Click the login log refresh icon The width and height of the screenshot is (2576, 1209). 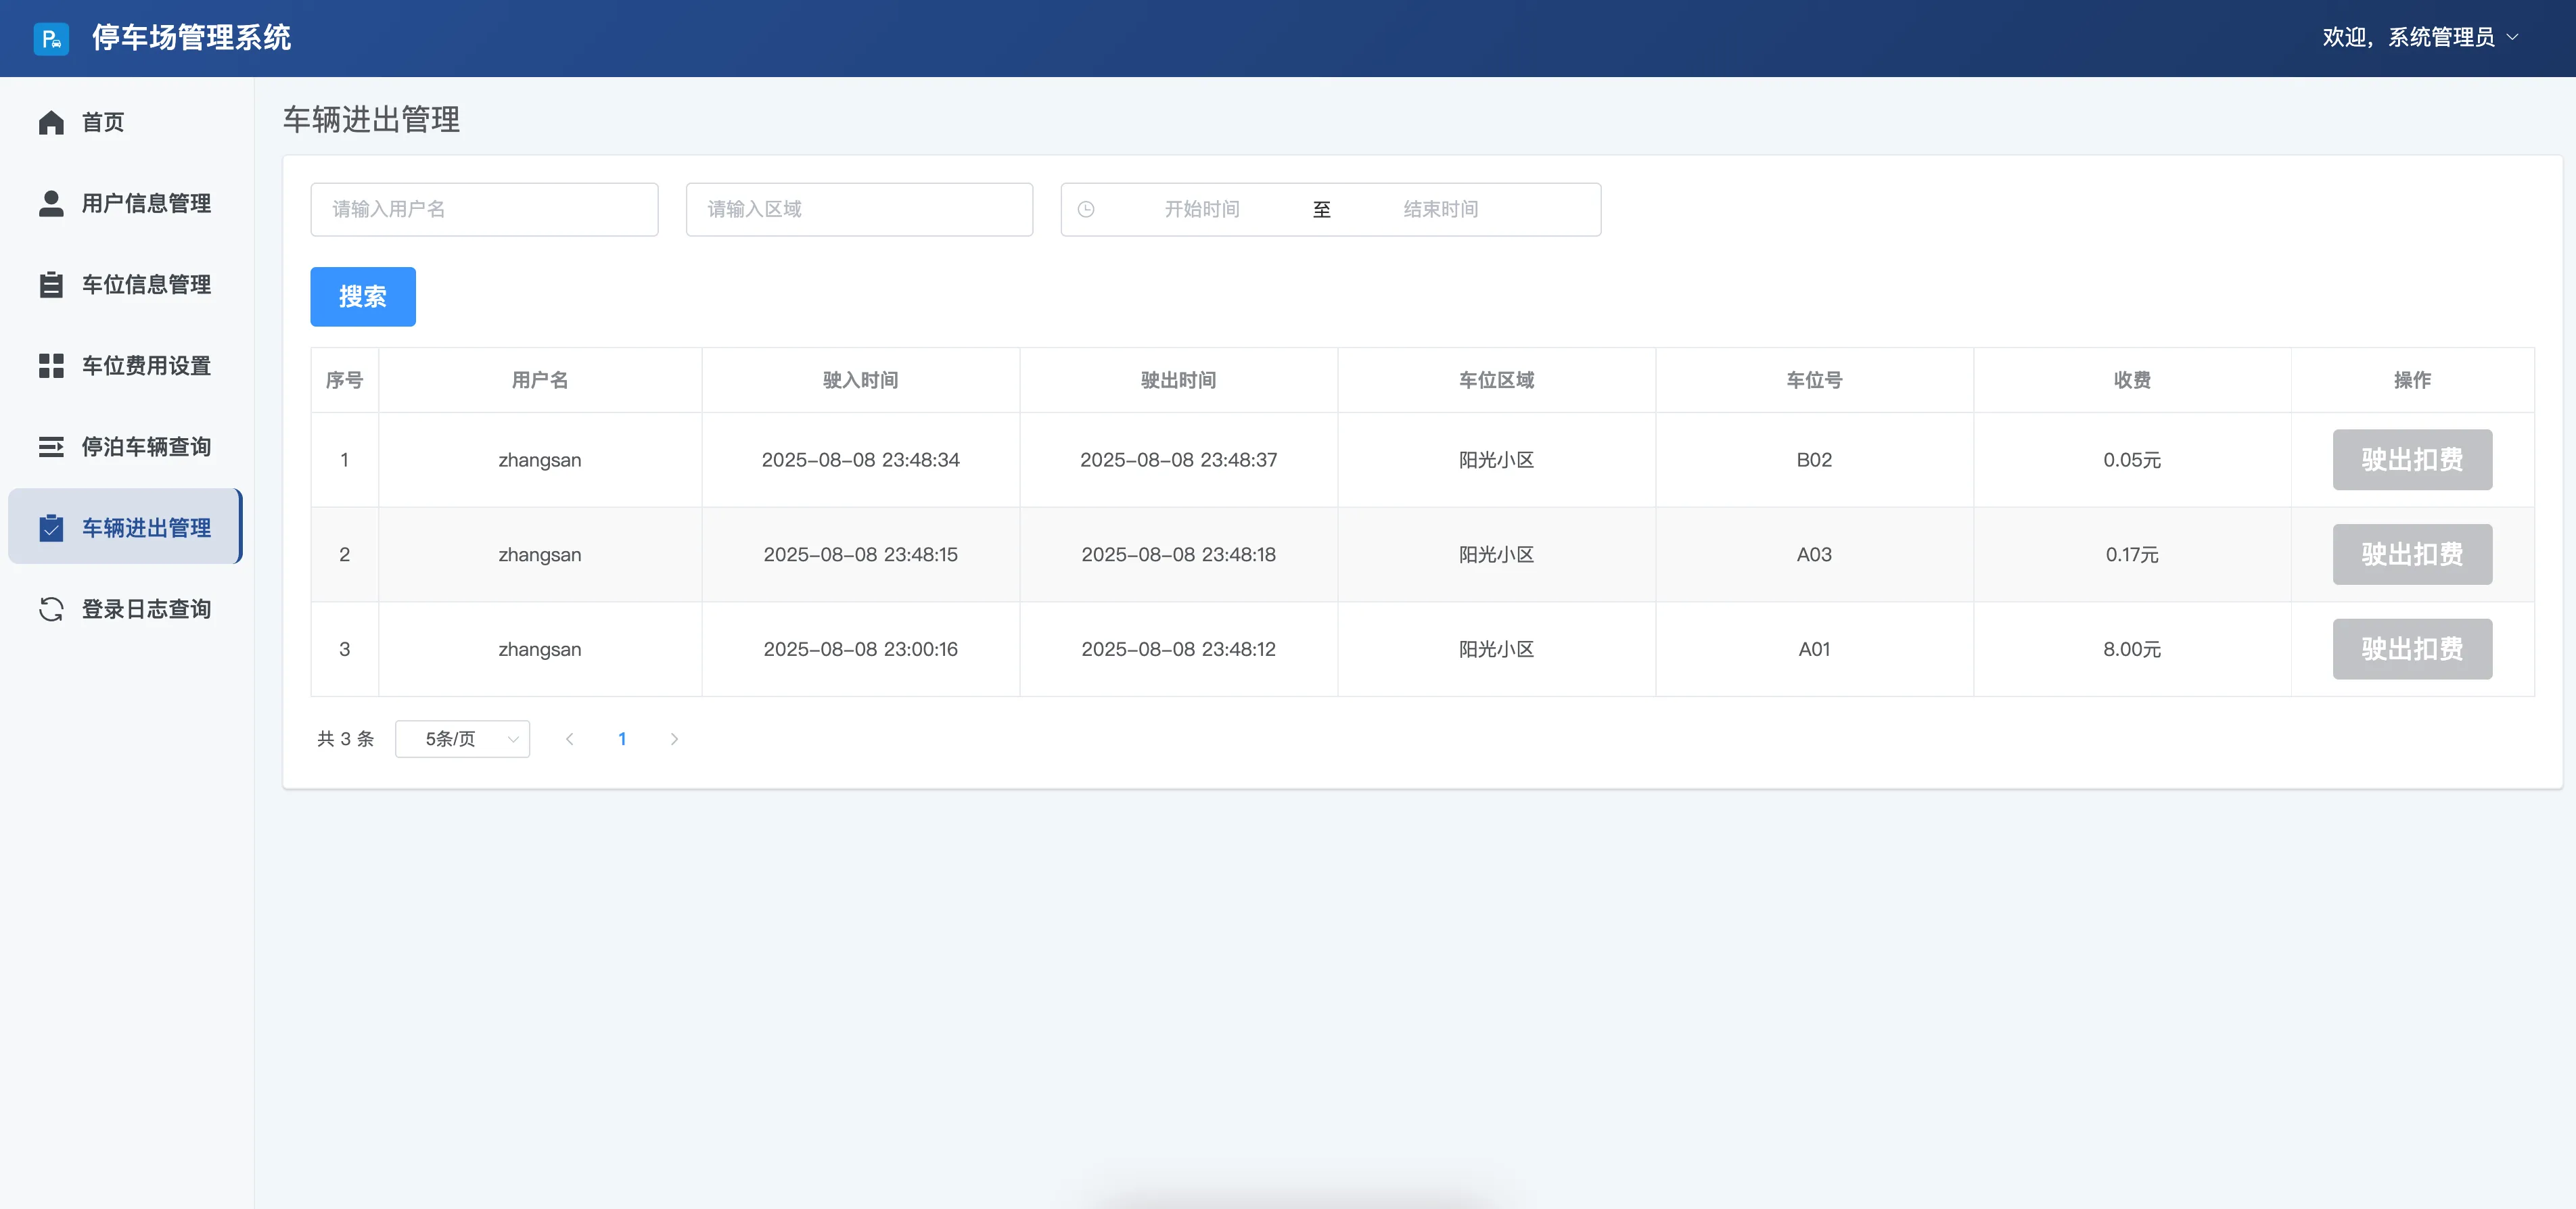[x=51, y=609]
